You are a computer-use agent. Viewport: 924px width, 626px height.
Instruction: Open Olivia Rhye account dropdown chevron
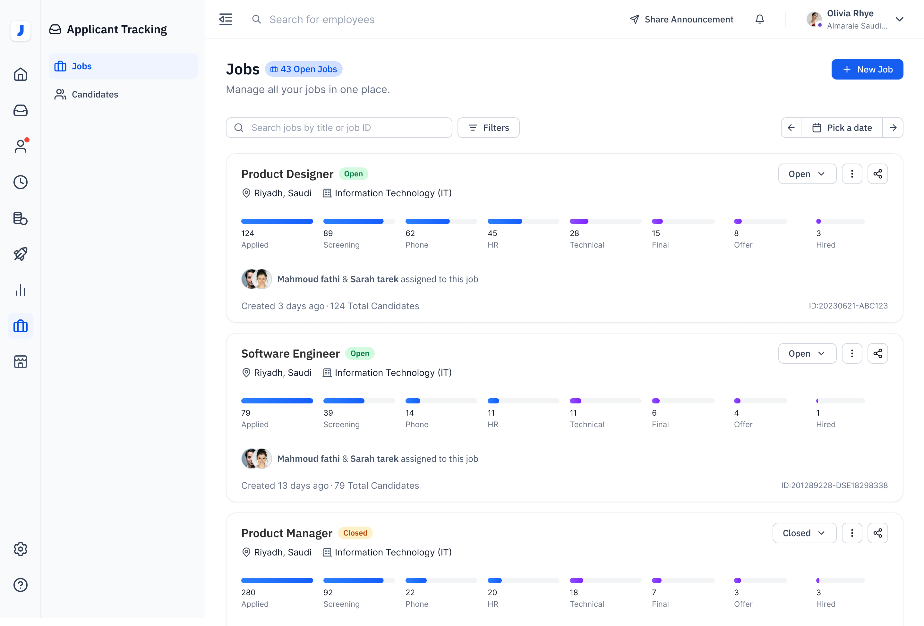(x=899, y=19)
